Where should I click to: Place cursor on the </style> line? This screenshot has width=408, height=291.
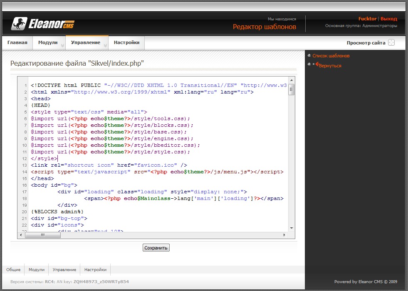(x=44, y=158)
